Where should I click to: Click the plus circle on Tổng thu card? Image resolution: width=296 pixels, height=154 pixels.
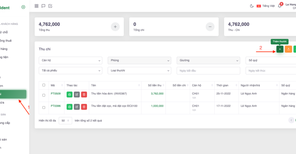(115, 27)
